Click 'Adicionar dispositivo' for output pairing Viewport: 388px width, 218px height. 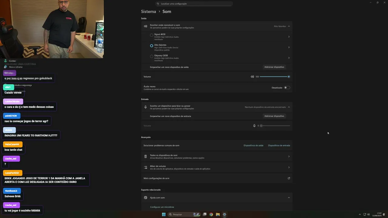(274, 67)
